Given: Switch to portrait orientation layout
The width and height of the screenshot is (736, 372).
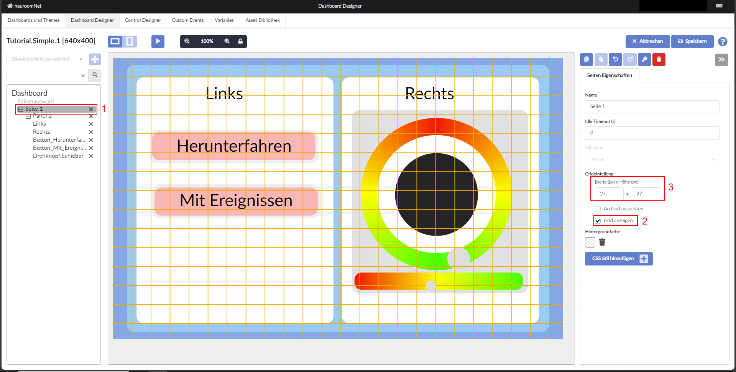Looking at the screenshot, I should pyautogui.click(x=130, y=41).
